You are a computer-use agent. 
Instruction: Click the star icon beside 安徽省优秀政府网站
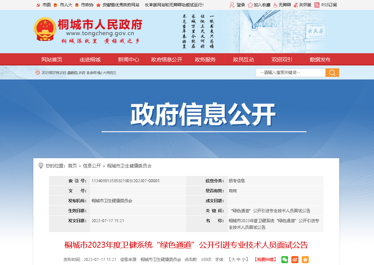click(98, 5)
